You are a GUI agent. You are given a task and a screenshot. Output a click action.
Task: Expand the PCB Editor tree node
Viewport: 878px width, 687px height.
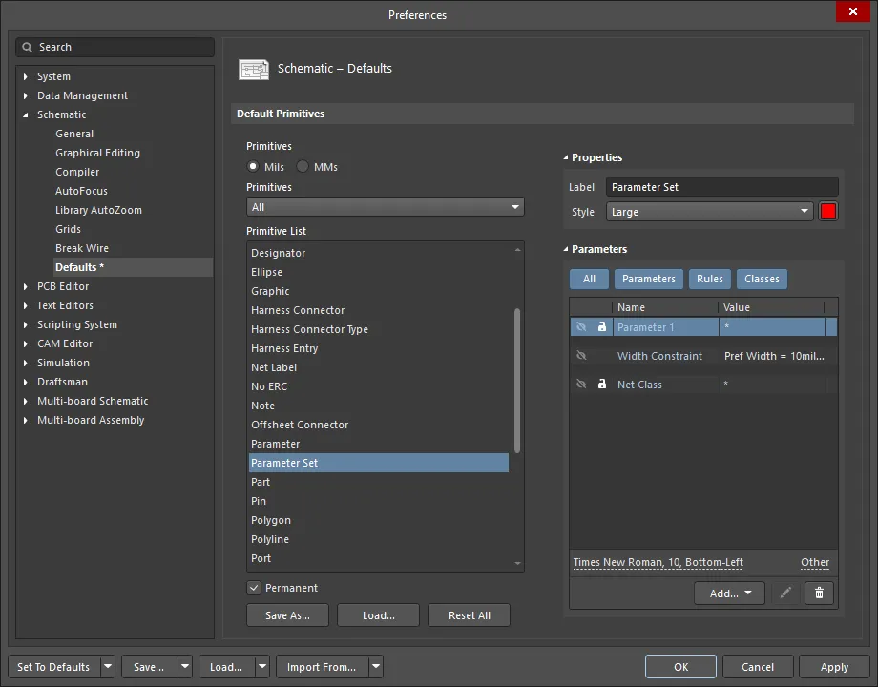coord(26,286)
